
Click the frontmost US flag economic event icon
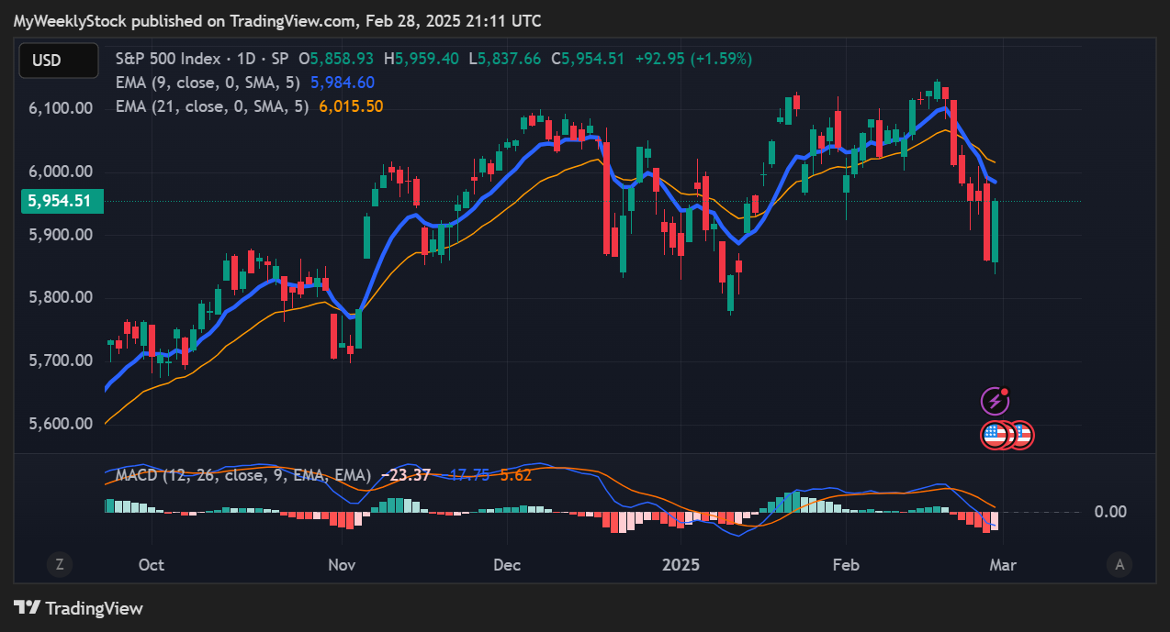coord(996,435)
